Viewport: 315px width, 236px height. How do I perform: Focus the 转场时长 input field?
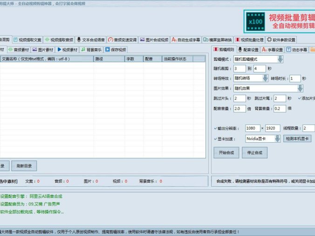tap(295, 79)
